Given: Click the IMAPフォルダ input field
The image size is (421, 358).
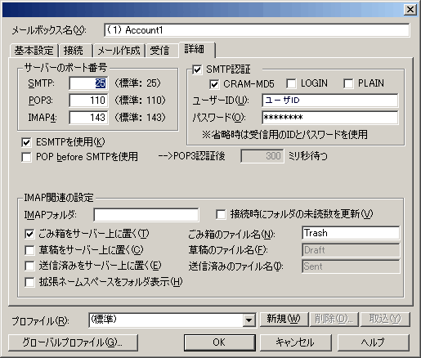Looking at the screenshot, I should coord(146,215).
